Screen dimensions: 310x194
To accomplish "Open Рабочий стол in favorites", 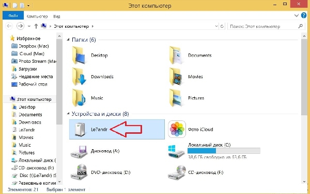I will (29, 84).
